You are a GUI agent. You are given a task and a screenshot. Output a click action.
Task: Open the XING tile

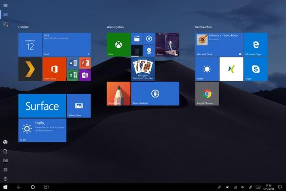pos(231,69)
